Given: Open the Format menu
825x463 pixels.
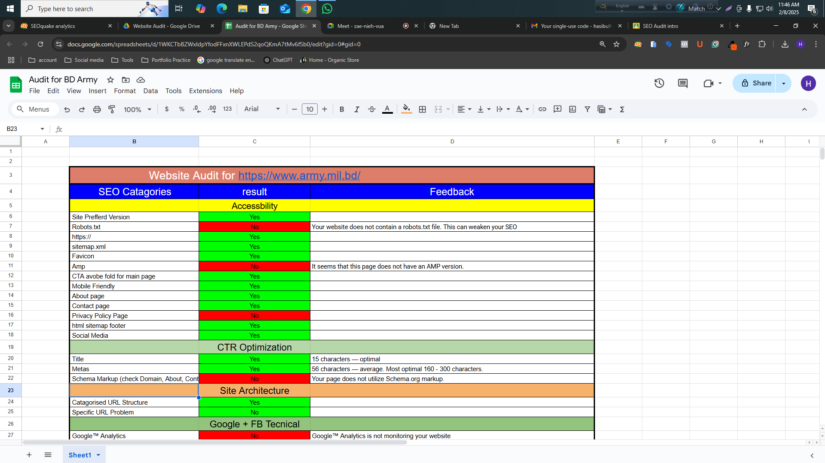Looking at the screenshot, I should click(x=124, y=91).
